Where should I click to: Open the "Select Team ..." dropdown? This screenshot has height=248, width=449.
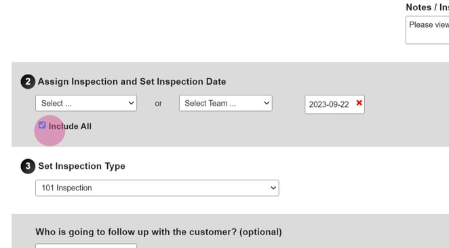tap(226, 103)
